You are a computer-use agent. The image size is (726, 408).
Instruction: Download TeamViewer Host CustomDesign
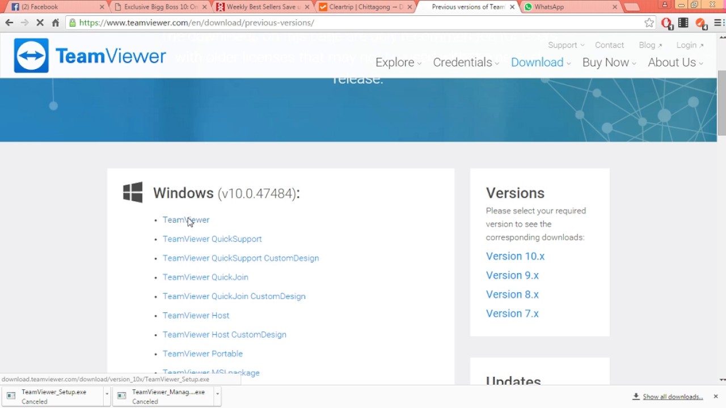click(x=224, y=334)
